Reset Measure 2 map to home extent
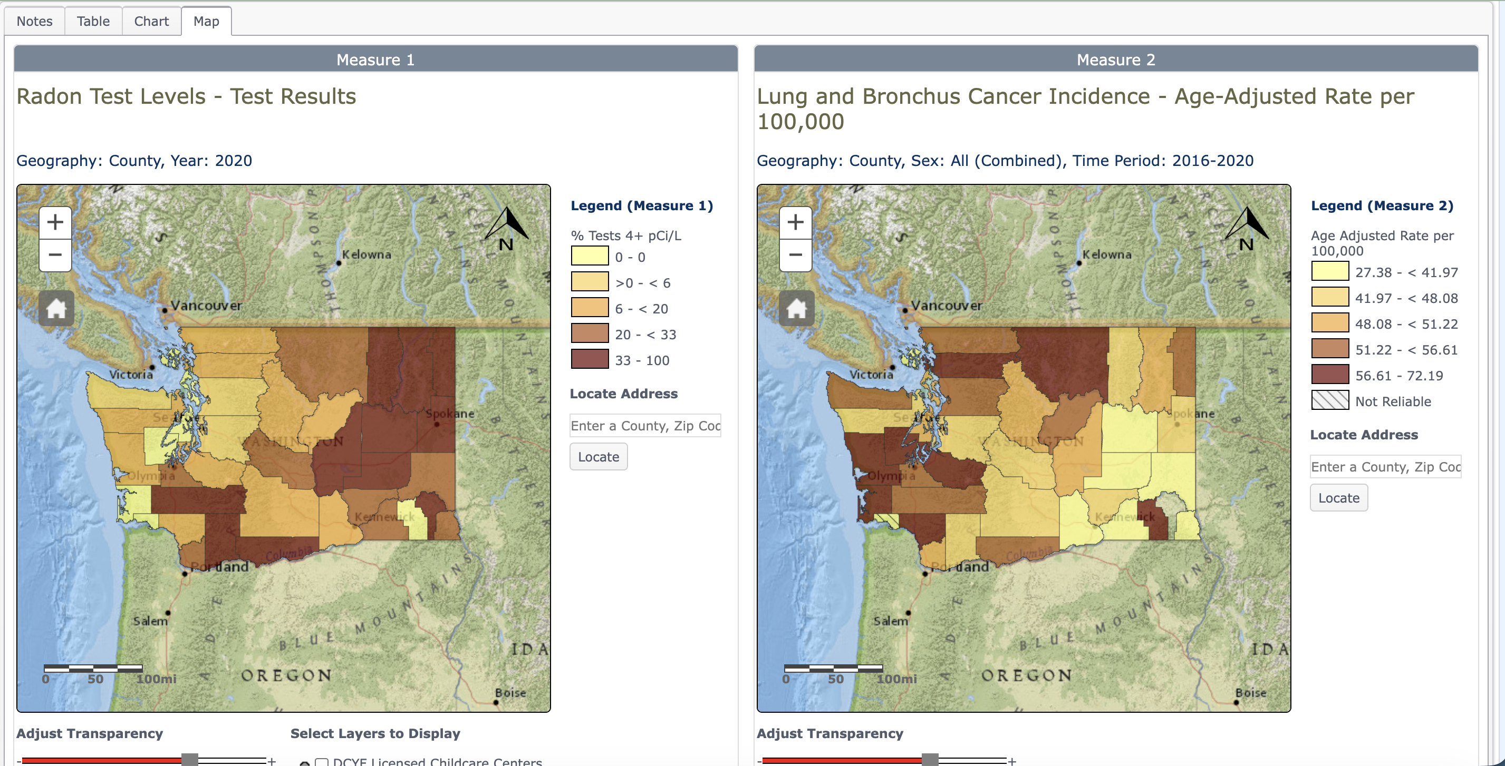This screenshot has width=1505, height=766. click(796, 308)
